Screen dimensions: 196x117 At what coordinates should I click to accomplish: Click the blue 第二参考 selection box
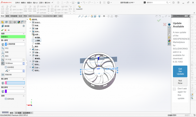(x=15, y=83)
